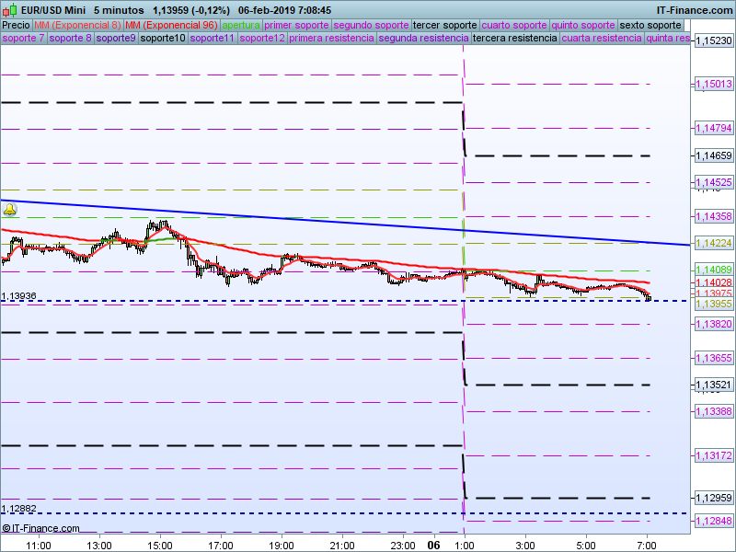
Task: Click the cuarta resistencia label
Action: pyautogui.click(x=602, y=38)
